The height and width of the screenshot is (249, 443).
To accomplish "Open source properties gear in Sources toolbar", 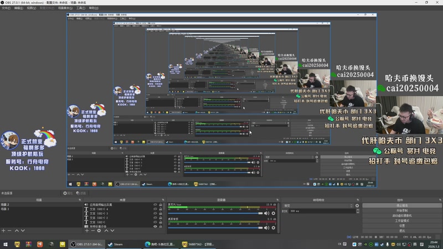I will (x=99, y=231).
